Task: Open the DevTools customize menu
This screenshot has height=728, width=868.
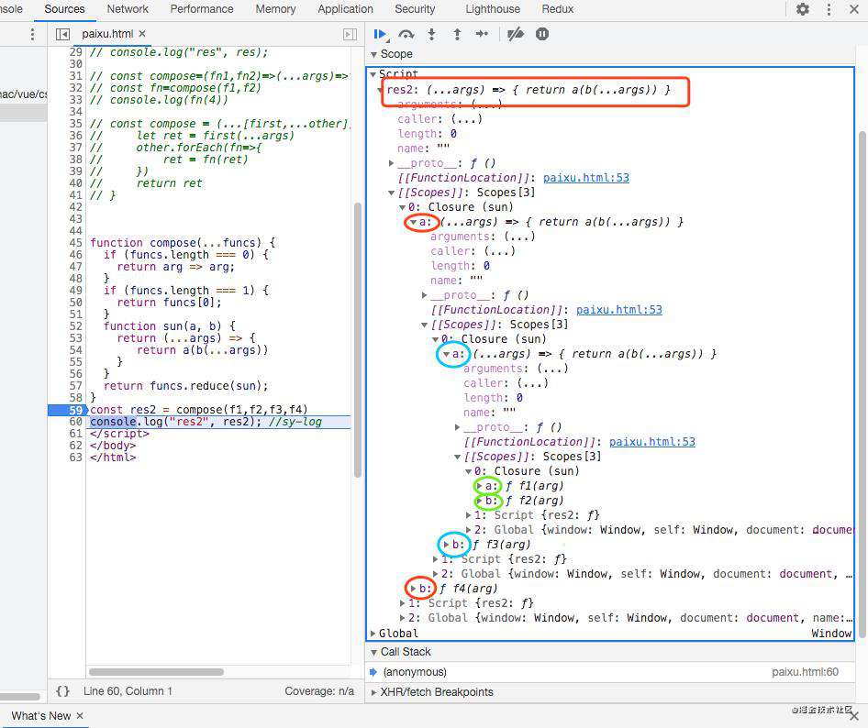Action: (x=829, y=9)
